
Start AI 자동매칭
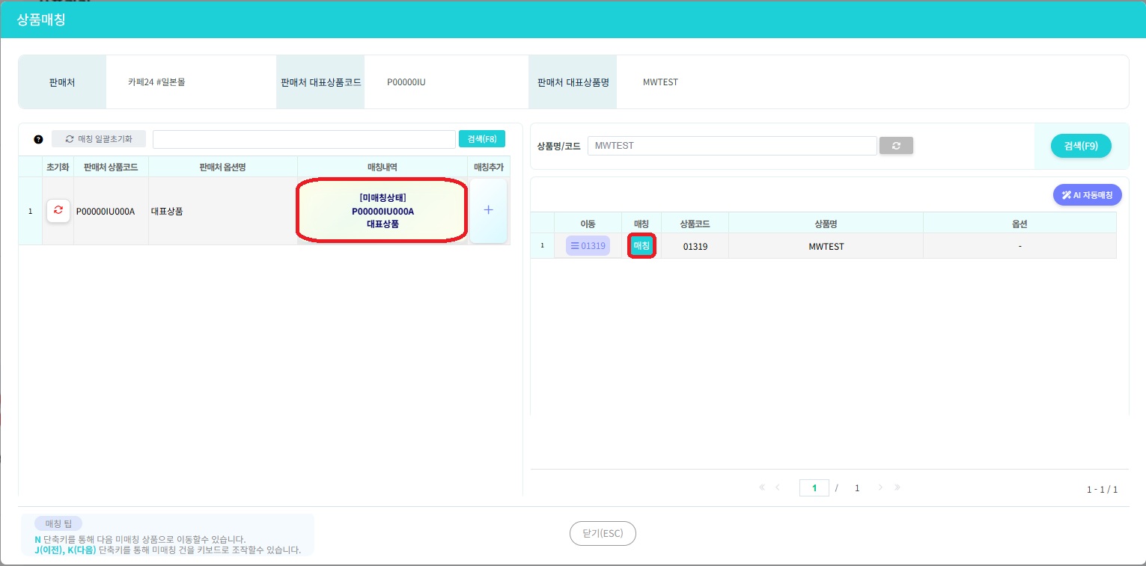pyautogui.click(x=1087, y=195)
